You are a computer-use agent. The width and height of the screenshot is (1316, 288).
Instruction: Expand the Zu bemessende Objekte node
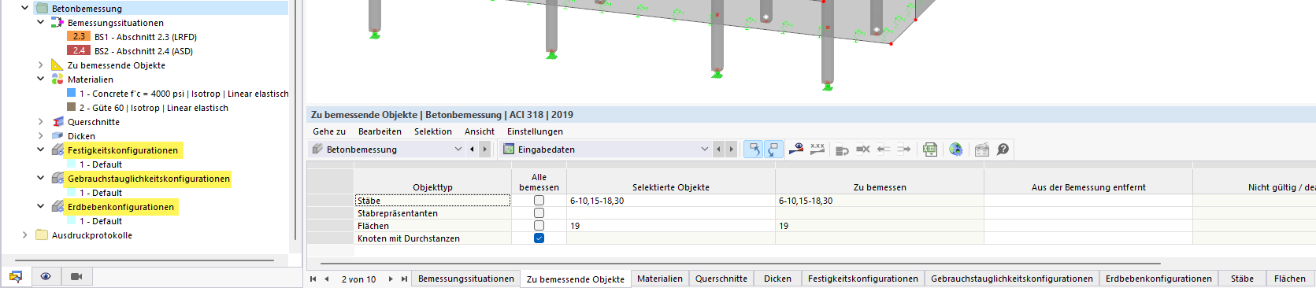point(40,65)
